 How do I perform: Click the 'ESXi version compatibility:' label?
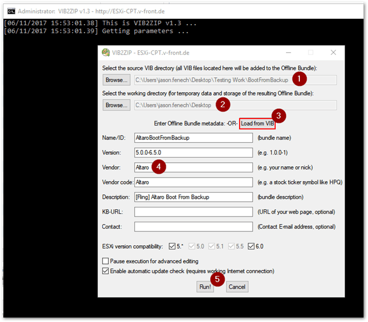(x=132, y=246)
